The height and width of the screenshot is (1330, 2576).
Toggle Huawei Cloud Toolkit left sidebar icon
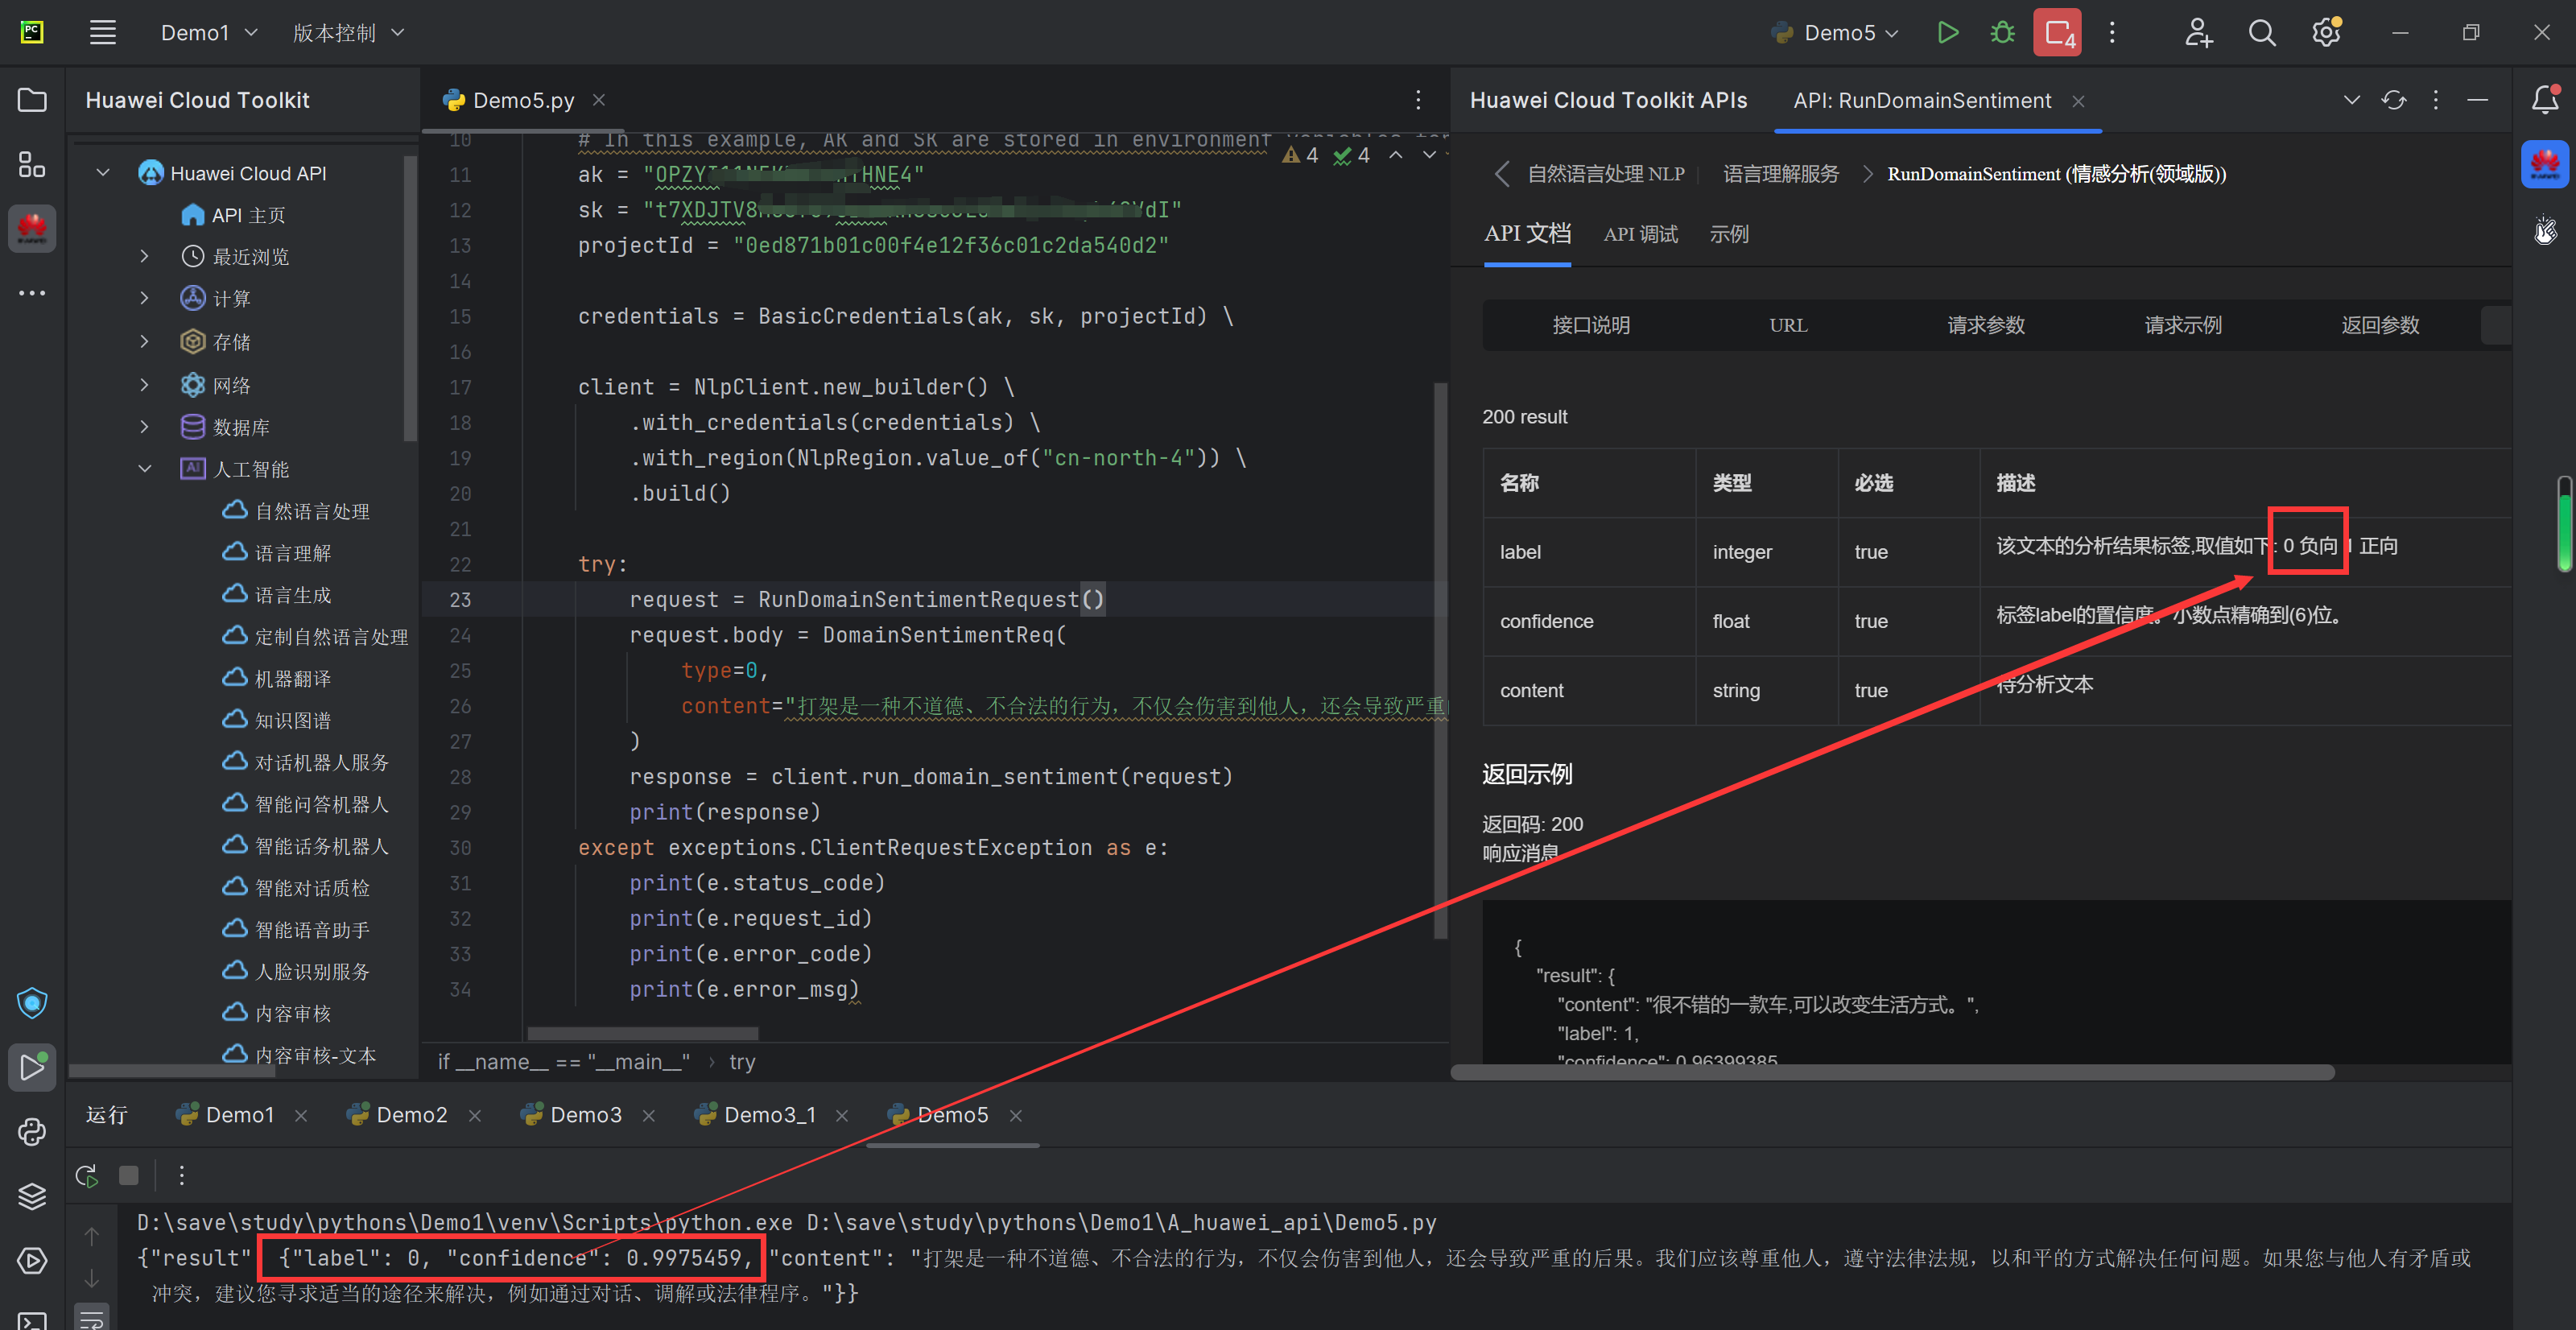point(32,228)
